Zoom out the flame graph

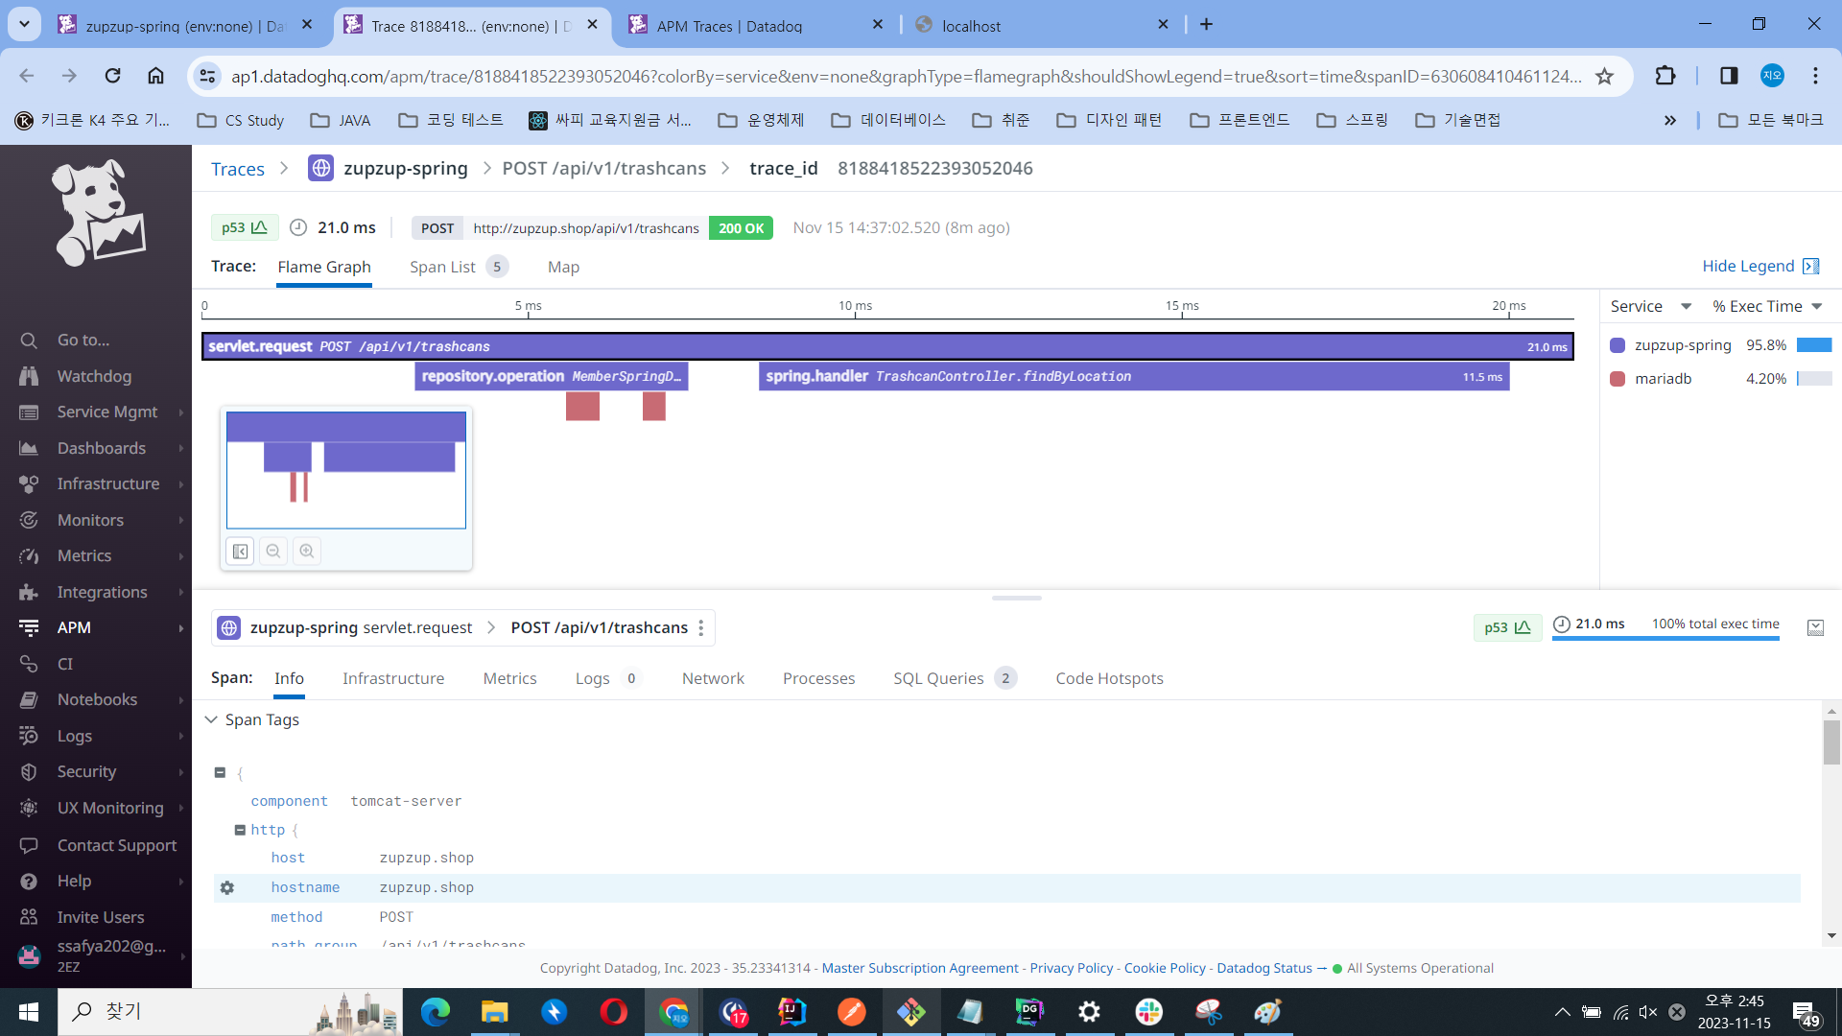pyautogui.click(x=273, y=552)
